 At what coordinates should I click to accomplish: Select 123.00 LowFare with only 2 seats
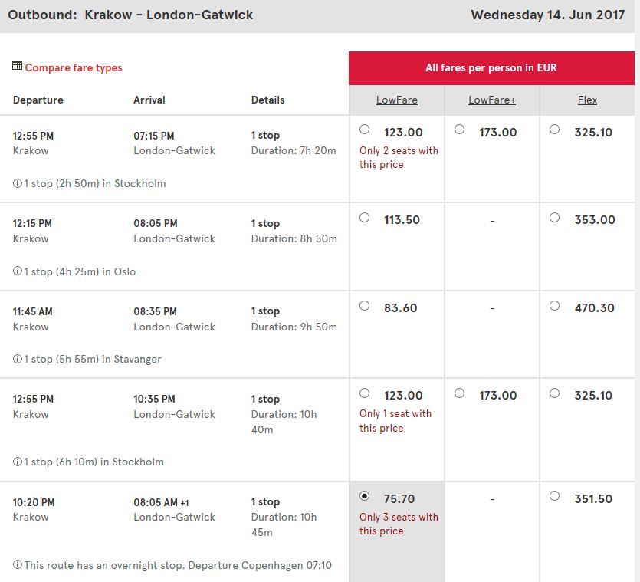click(x=365, y=130)
